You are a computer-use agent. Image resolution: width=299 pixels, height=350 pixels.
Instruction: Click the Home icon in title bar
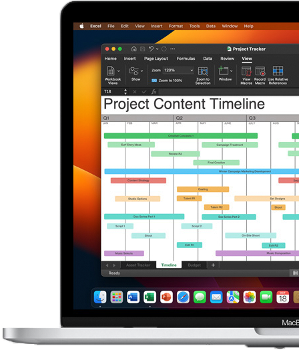click(x=133, y=49)
